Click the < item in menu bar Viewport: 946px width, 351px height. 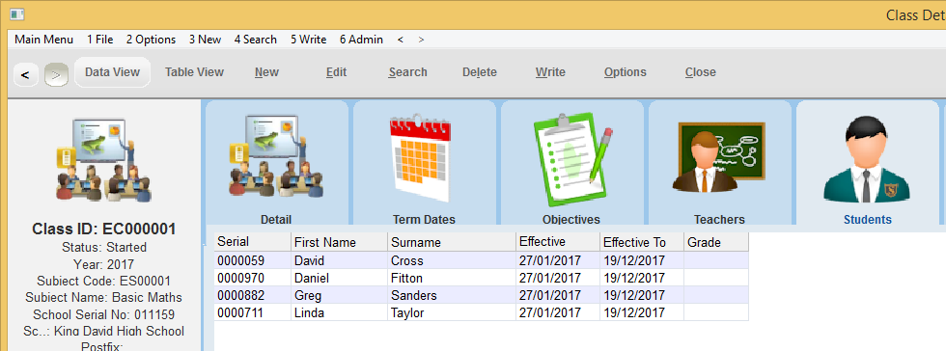pyautogui.click(x=401, y=40)
